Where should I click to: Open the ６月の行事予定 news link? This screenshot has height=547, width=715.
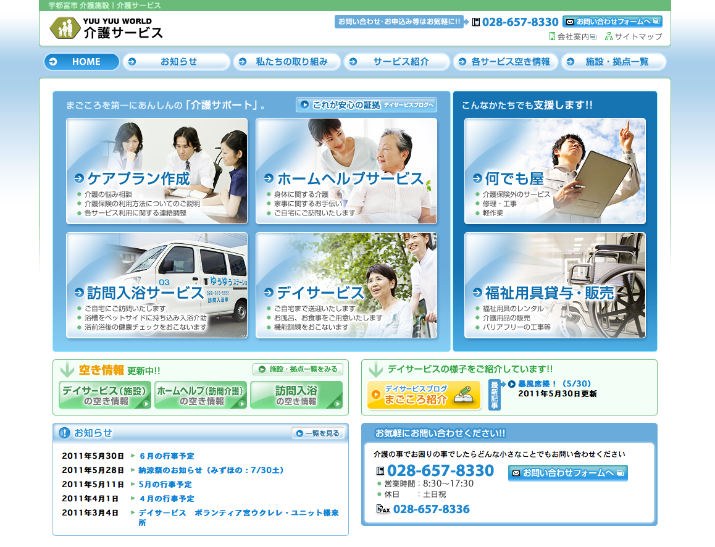[167, 456]
